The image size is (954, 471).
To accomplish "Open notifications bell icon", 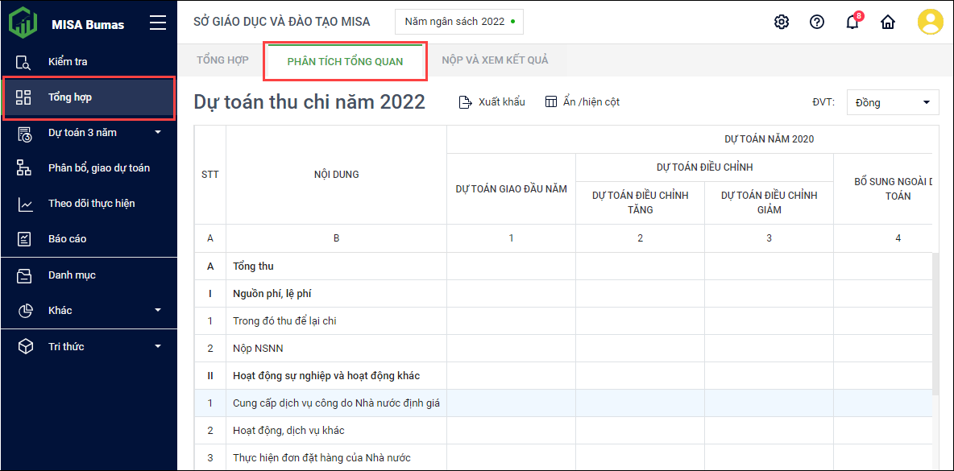I will tap(852, 22).
